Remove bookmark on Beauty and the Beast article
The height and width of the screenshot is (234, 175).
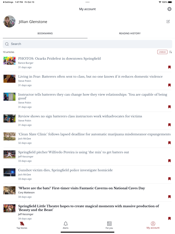click(x=169, y=218)
